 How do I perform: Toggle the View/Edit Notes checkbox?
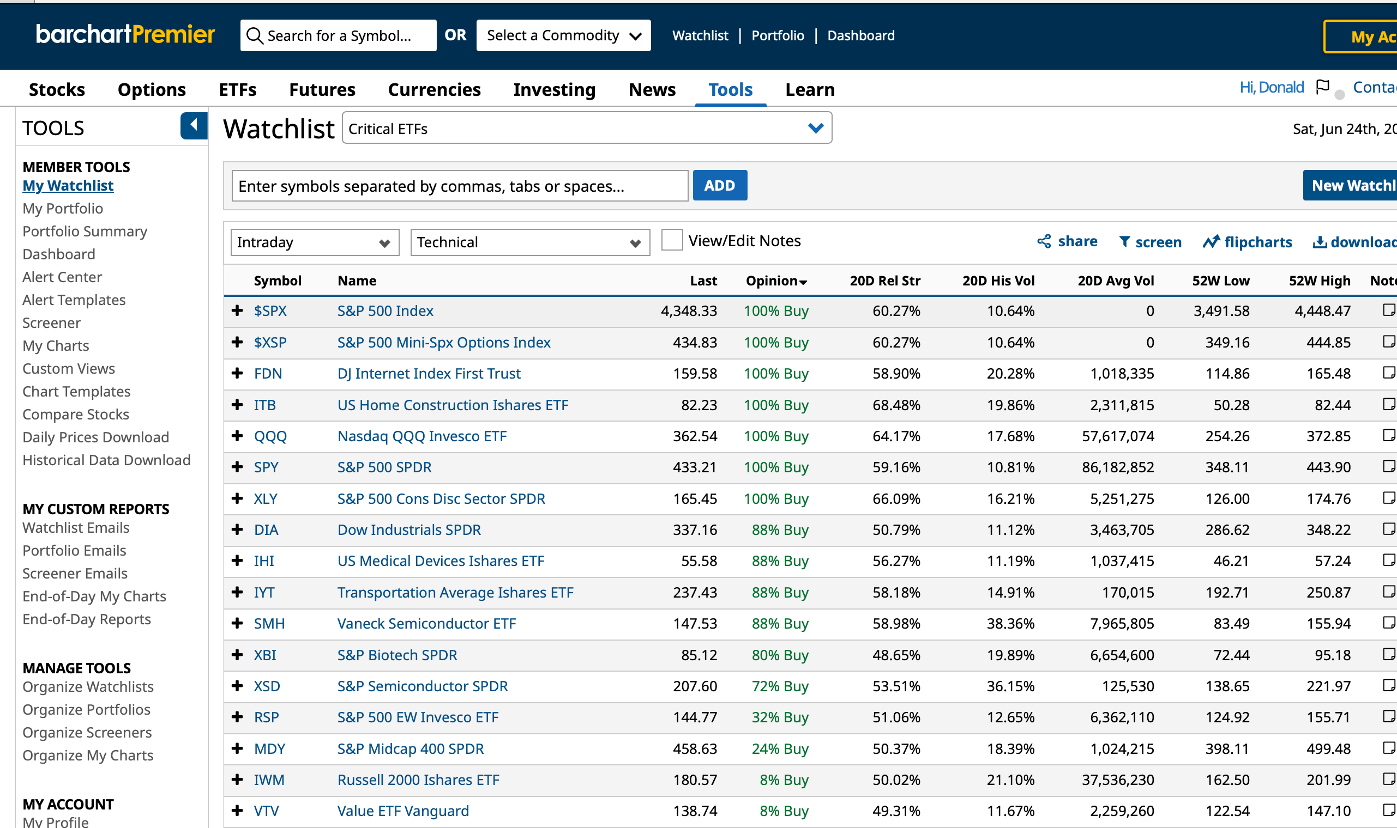672,240
